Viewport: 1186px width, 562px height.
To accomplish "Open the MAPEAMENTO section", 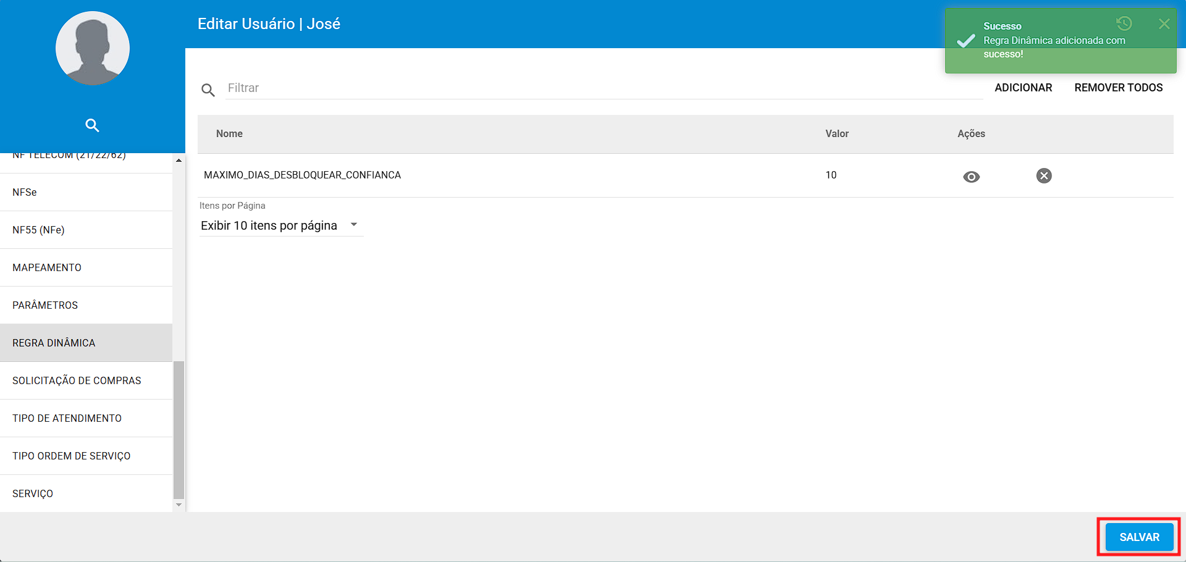I will tap(86, 267).
